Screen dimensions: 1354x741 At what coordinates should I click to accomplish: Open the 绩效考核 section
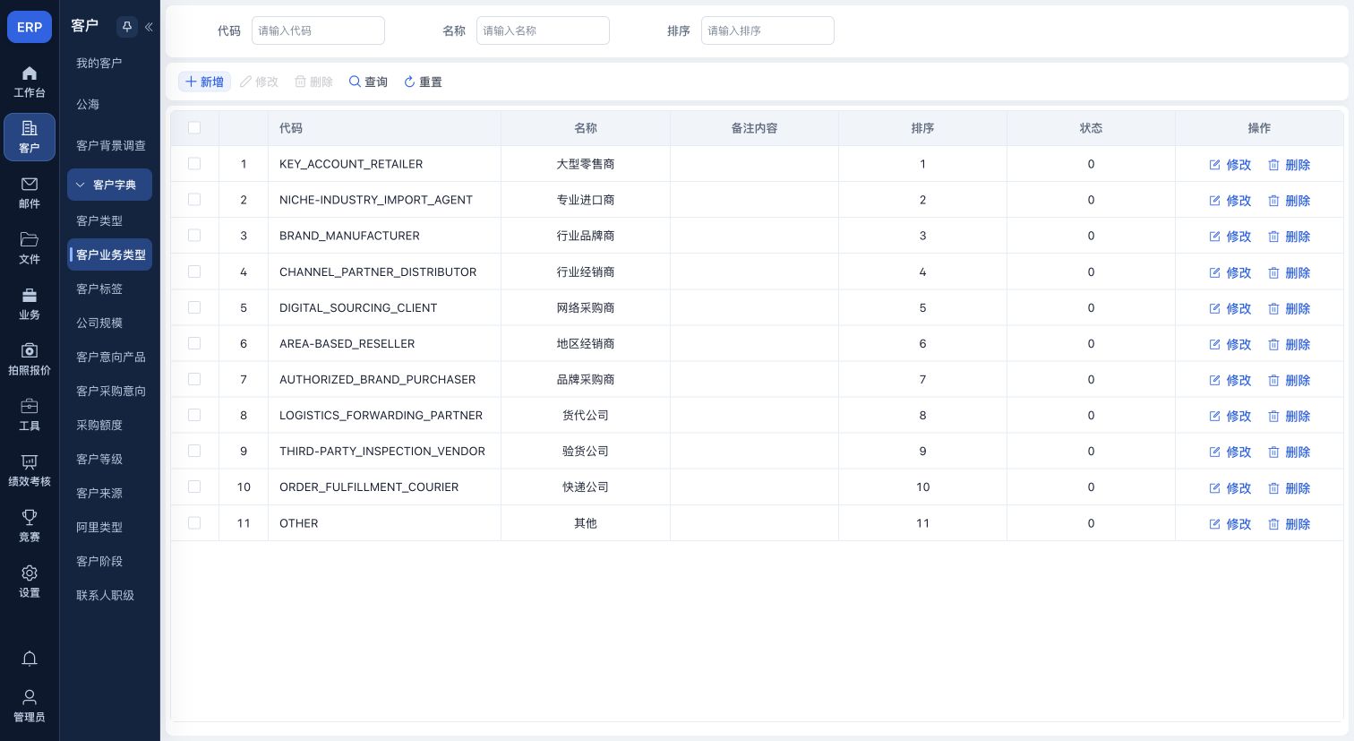point(30,470)
